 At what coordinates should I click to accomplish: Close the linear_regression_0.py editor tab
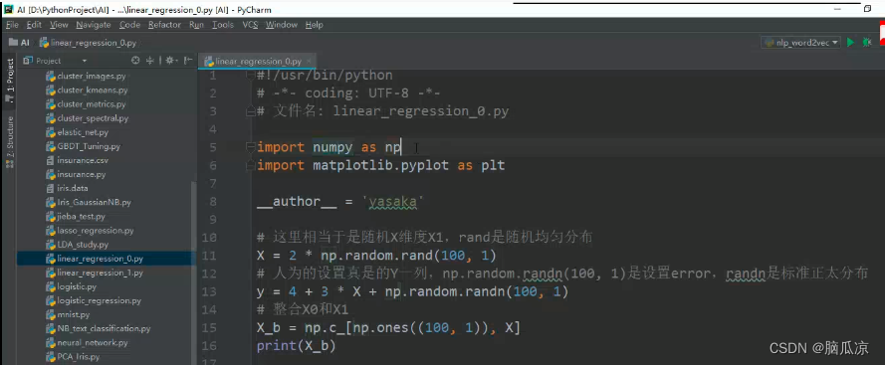[310, 61]
